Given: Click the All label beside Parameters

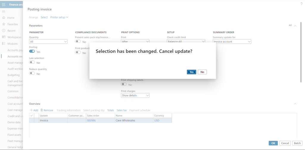Looking at the screenshot, I should (x=290, y=25).
